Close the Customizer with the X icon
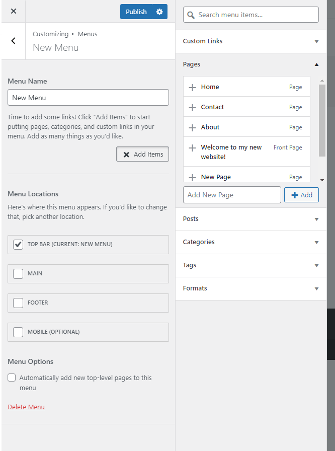This screenshot has width=335, height=451. point(14,11)
